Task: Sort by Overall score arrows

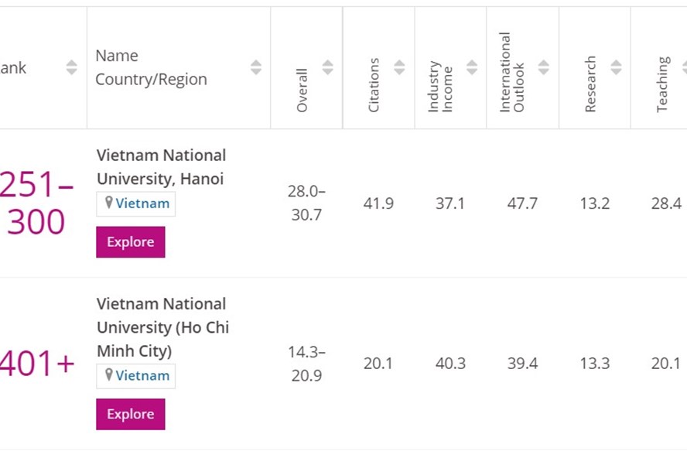Action: (327, 67)
